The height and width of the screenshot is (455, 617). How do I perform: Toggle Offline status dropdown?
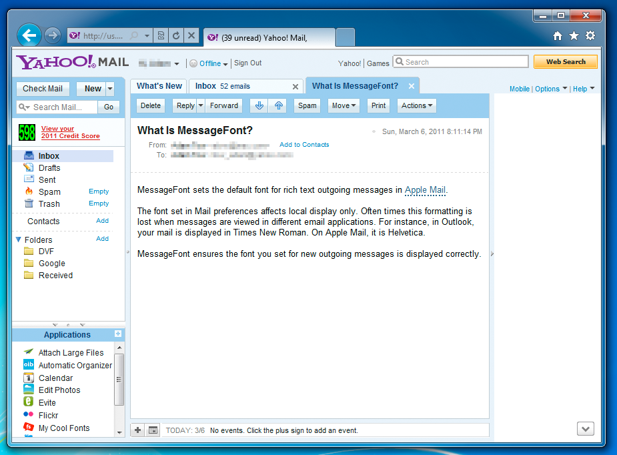tap(209, 63)
